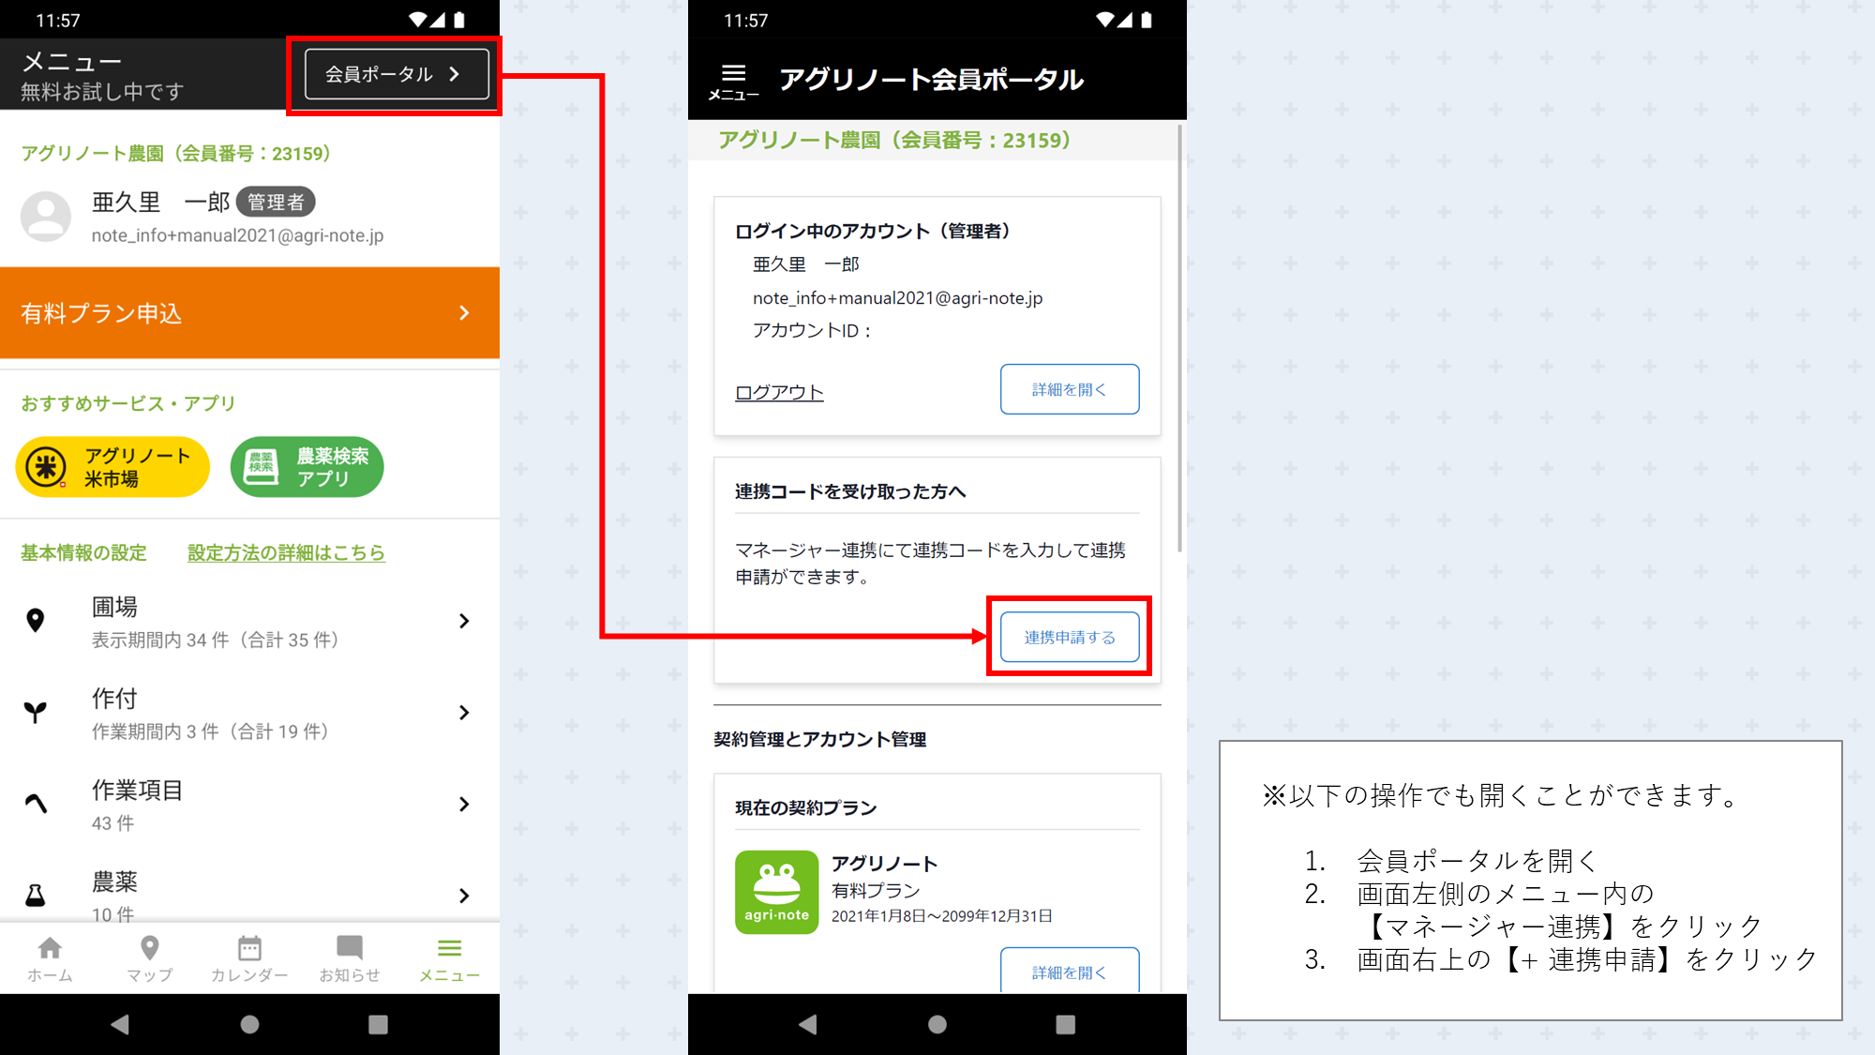The image size is (1875, 1055).
Task: Tap the user avatar icon beside 亜久里 一郎
Action: [46, 217]
